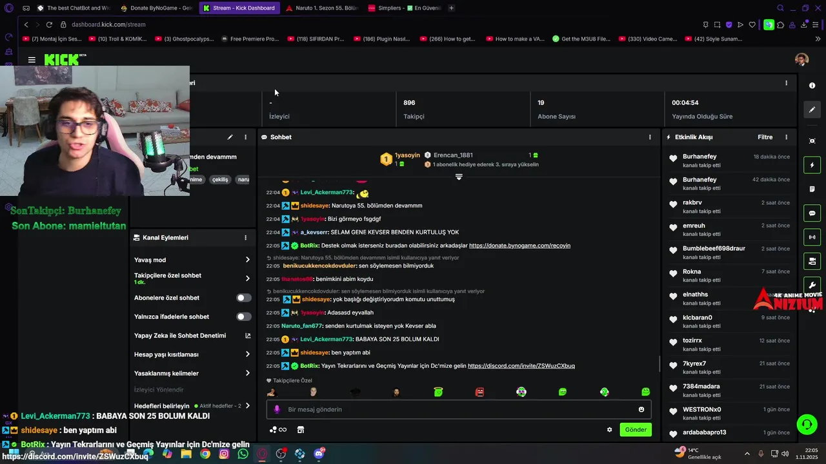Open the profile avatar menu
The image size is (826, 464).
tap(801, 59)
